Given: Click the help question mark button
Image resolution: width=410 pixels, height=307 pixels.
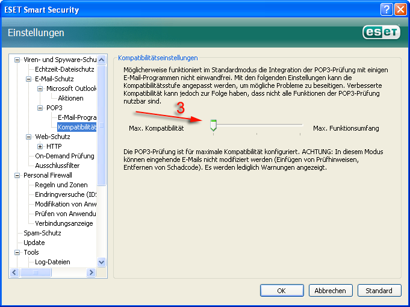Looking at the screenshot, I should 387,10.
